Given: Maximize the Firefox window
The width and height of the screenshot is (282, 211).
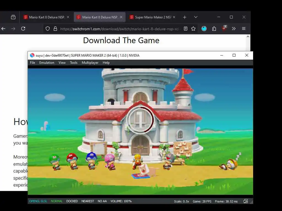Looking at the screenshot, I should coord(231,17).
